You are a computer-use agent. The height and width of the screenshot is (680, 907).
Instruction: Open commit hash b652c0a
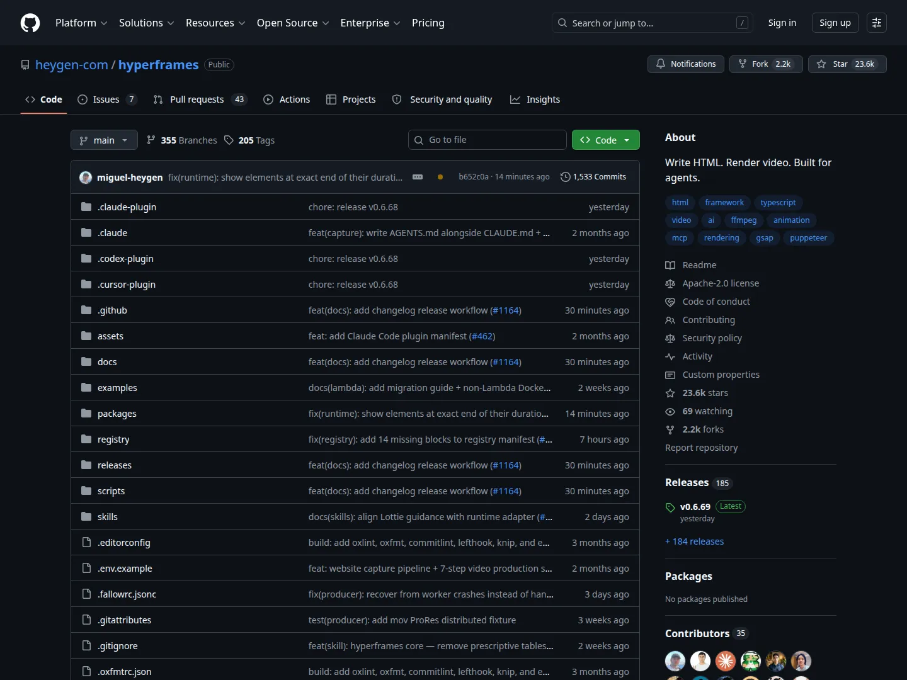474,177
